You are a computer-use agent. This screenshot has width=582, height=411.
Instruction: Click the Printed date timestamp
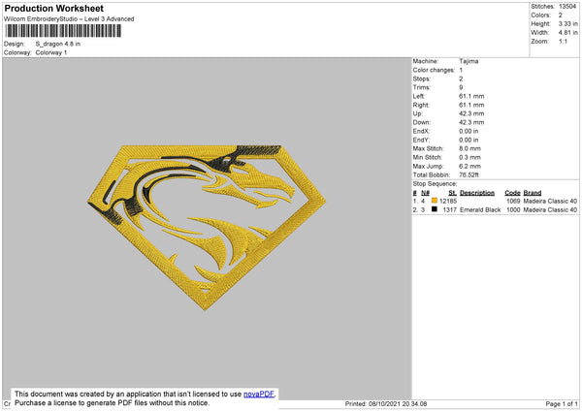point(386,403)
